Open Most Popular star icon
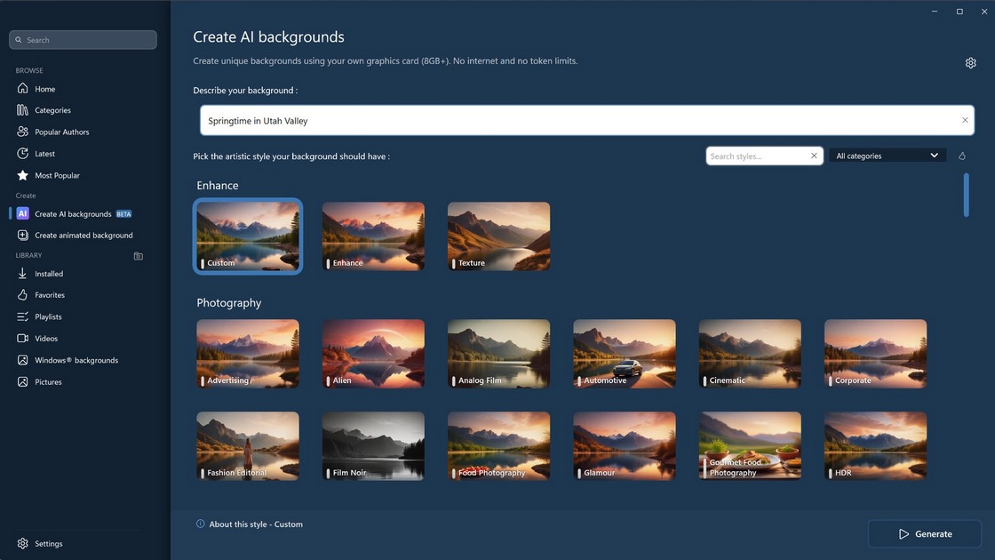Image resolution: width=995 pixels, height=560 pixels. coord(23,174)
